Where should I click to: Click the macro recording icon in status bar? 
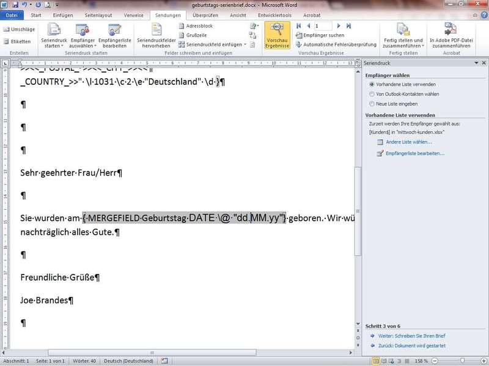click(164, 361)
